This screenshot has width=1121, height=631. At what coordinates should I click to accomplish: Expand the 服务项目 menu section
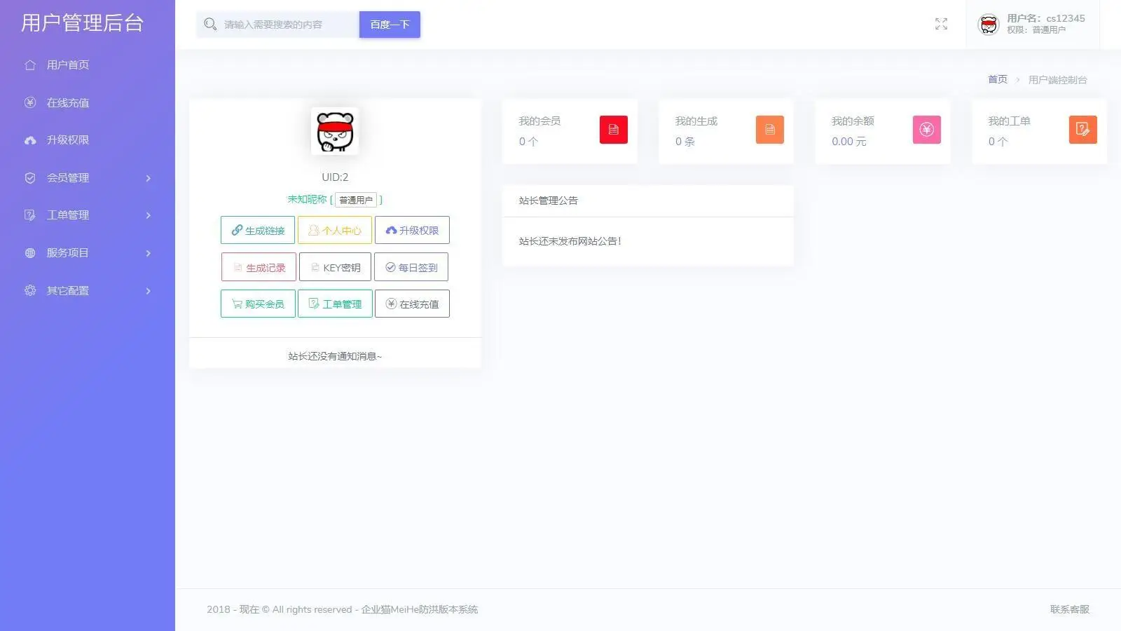[x=68, y=252]
